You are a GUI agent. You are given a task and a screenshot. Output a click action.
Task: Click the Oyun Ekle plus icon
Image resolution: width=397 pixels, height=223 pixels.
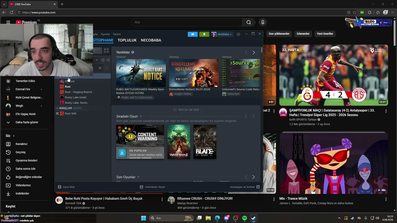(x=60, y=187)
